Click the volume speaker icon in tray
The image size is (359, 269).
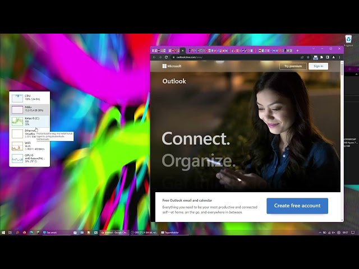coord(334,233)
